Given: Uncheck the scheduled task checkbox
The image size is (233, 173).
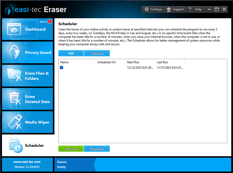Looking at the screenshot, I should [61, 68].
